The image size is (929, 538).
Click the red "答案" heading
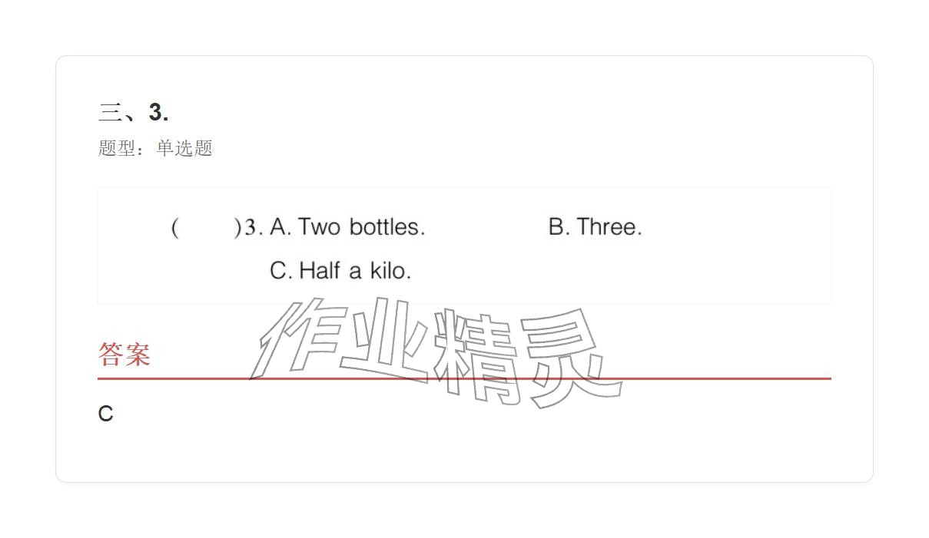tap(124, 355)
